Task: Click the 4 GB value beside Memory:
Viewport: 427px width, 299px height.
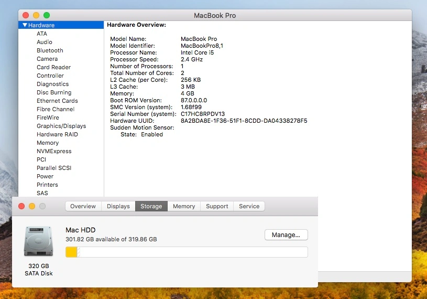Action: [188, 93]
